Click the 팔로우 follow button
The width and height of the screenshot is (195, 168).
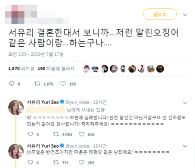click(x=160, y=14)
